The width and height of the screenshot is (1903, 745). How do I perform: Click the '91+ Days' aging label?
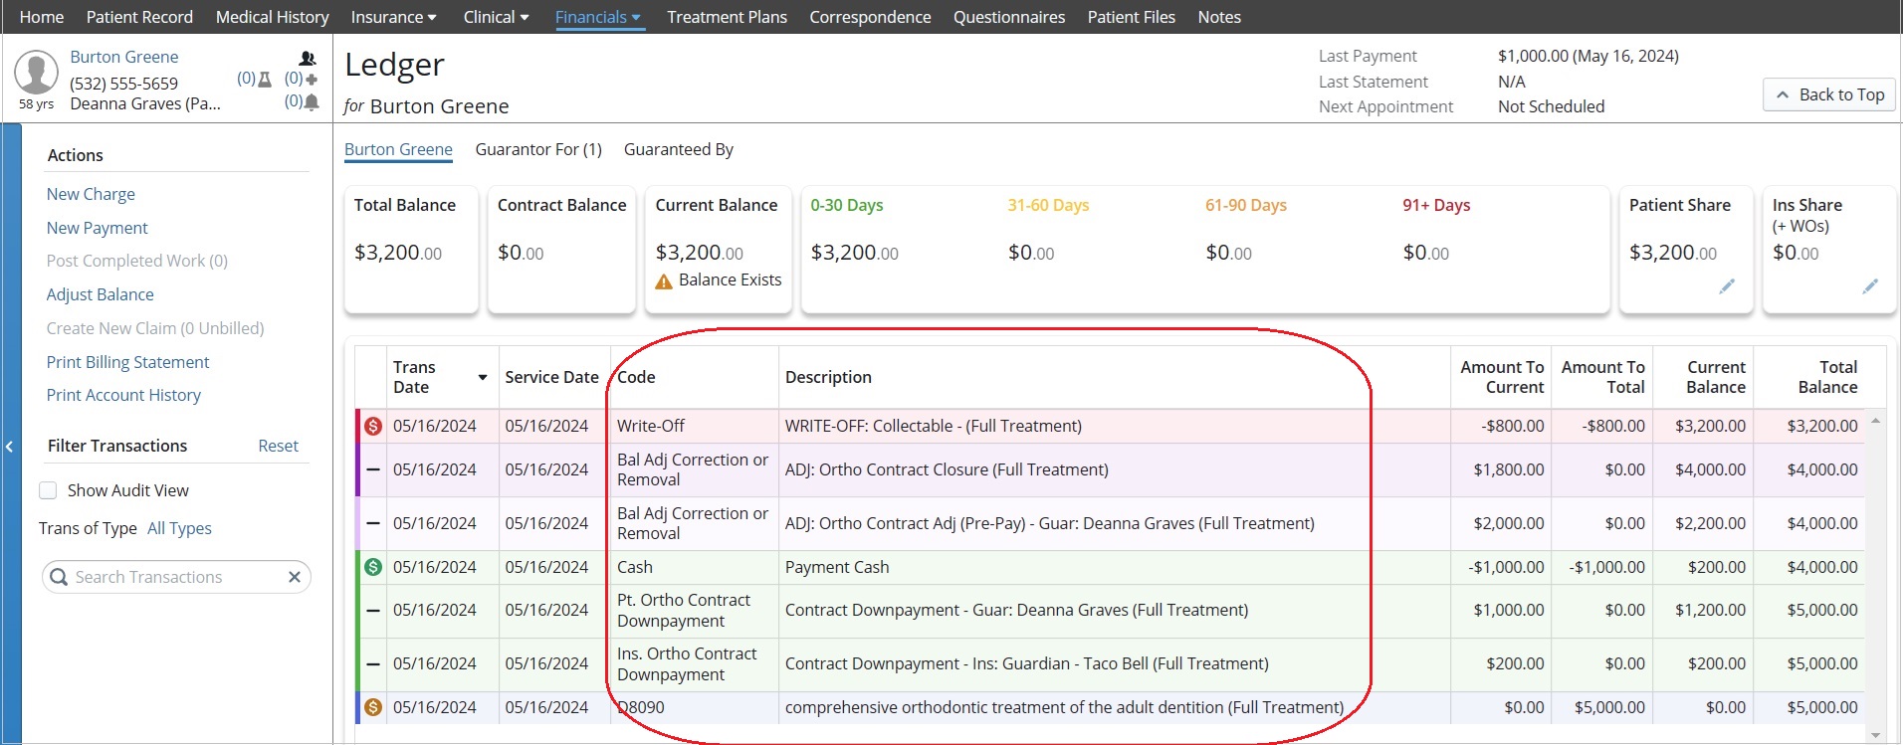1436,205
